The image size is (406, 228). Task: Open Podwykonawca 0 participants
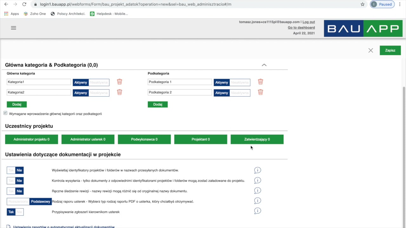pos(144,139)
